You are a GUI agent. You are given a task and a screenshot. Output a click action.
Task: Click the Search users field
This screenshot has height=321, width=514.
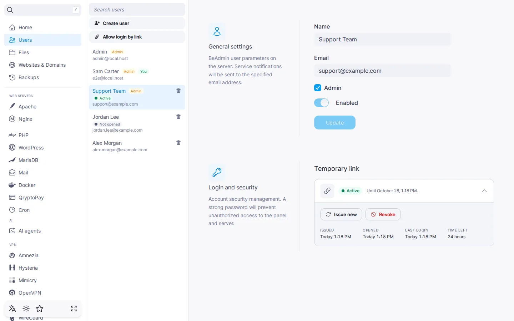click(x=137, y=10)
